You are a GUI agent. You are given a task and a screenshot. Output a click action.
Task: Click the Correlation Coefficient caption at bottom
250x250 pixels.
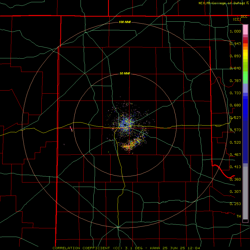coord(126,248)
